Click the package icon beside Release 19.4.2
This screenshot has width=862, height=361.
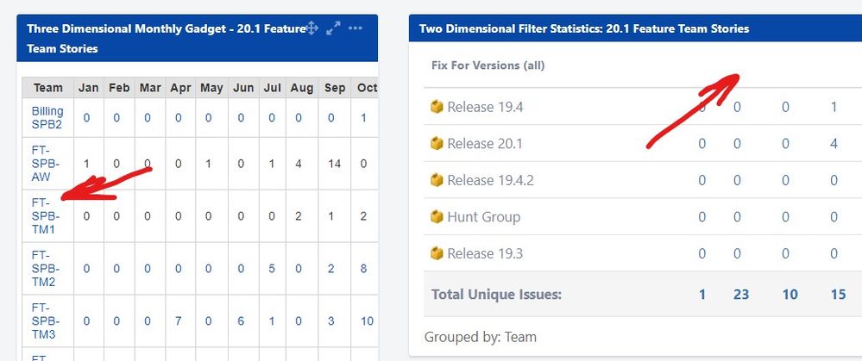pyautogui.click(x=437, y=180)
